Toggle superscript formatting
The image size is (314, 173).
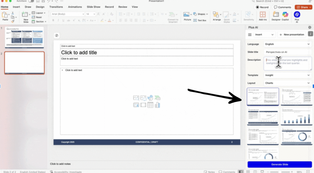(x=74, y=20)
